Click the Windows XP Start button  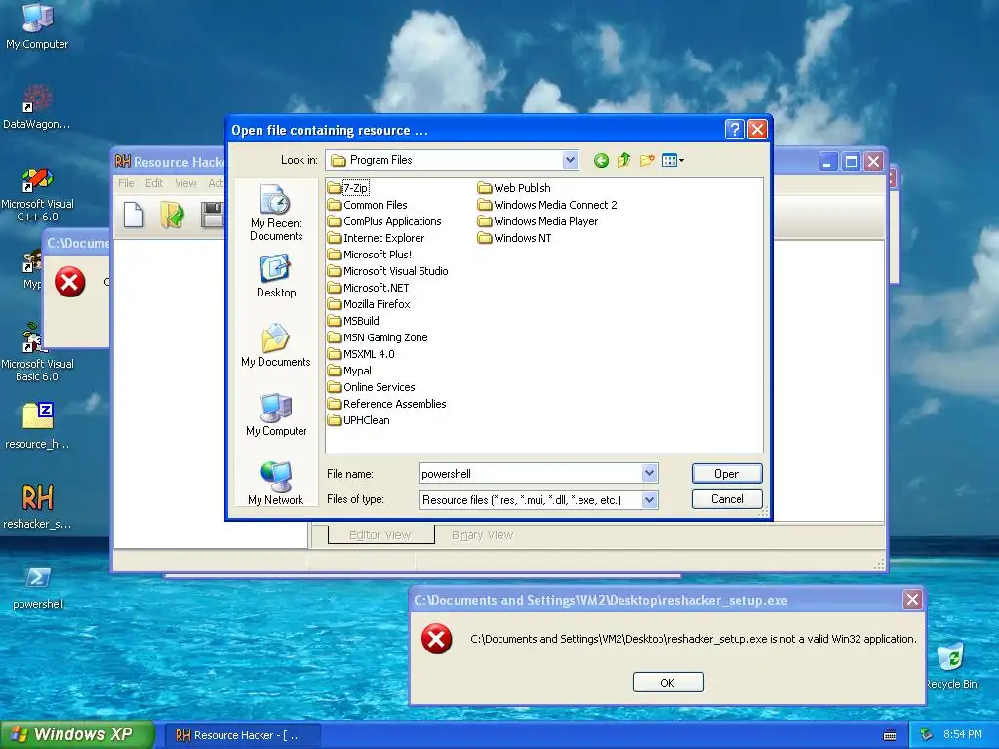tap(77, 734)
